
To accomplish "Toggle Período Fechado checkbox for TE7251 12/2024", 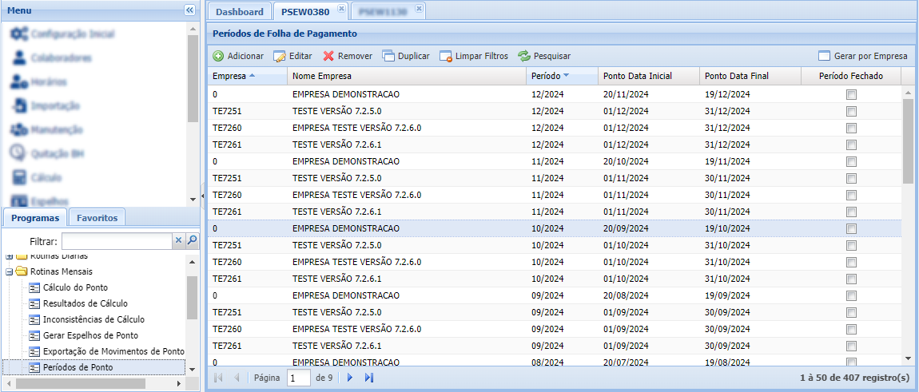I will [x=851, y=111].
